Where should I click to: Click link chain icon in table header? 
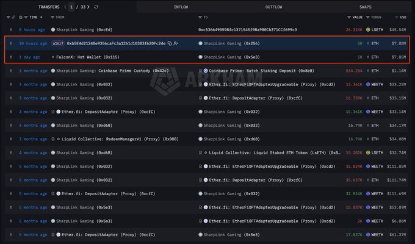click(13, 17)
